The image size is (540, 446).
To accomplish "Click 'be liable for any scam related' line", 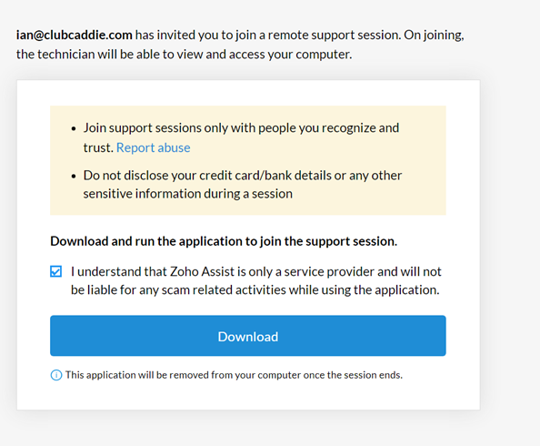I will point(255,290).
